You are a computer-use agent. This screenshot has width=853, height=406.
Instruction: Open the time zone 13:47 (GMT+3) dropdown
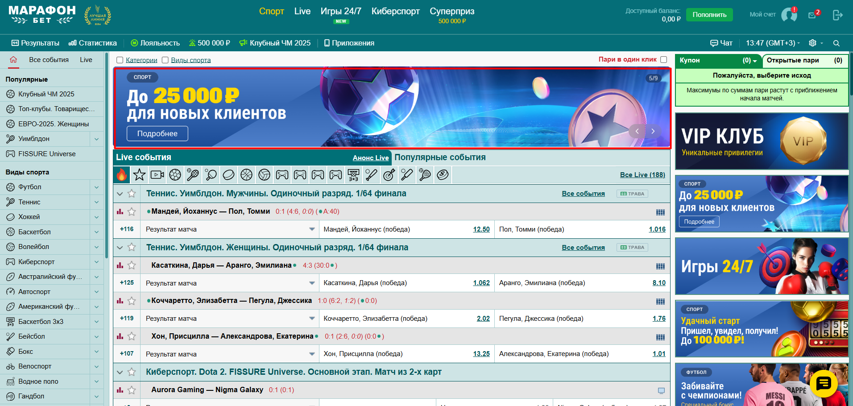click(773, 43)
